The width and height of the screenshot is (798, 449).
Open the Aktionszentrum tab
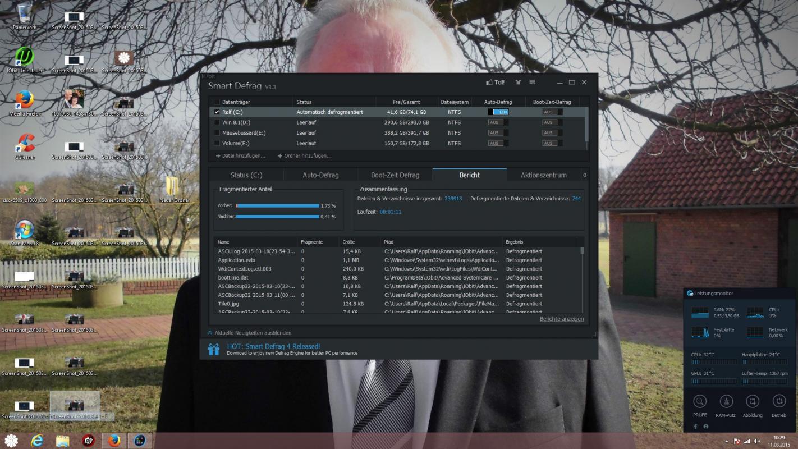544,175
